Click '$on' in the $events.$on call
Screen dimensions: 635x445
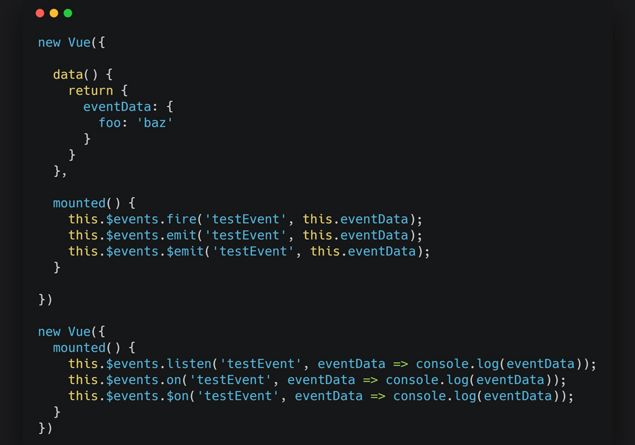pos(178,396)
